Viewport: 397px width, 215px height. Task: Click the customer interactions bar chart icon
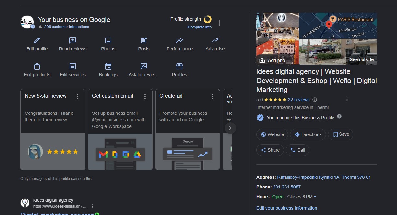(41, 27)
